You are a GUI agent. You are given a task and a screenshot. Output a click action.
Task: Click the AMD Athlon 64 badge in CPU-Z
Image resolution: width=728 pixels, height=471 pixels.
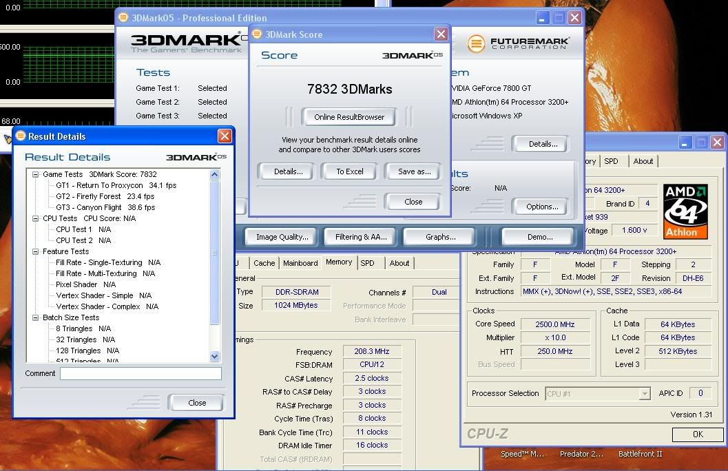(685, 210)
